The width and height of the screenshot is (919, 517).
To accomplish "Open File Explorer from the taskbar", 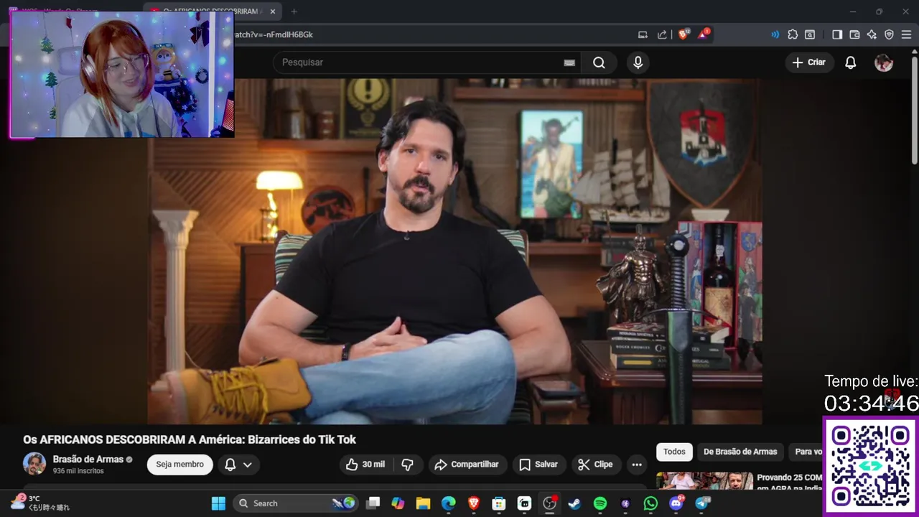I will pos(423,503).
